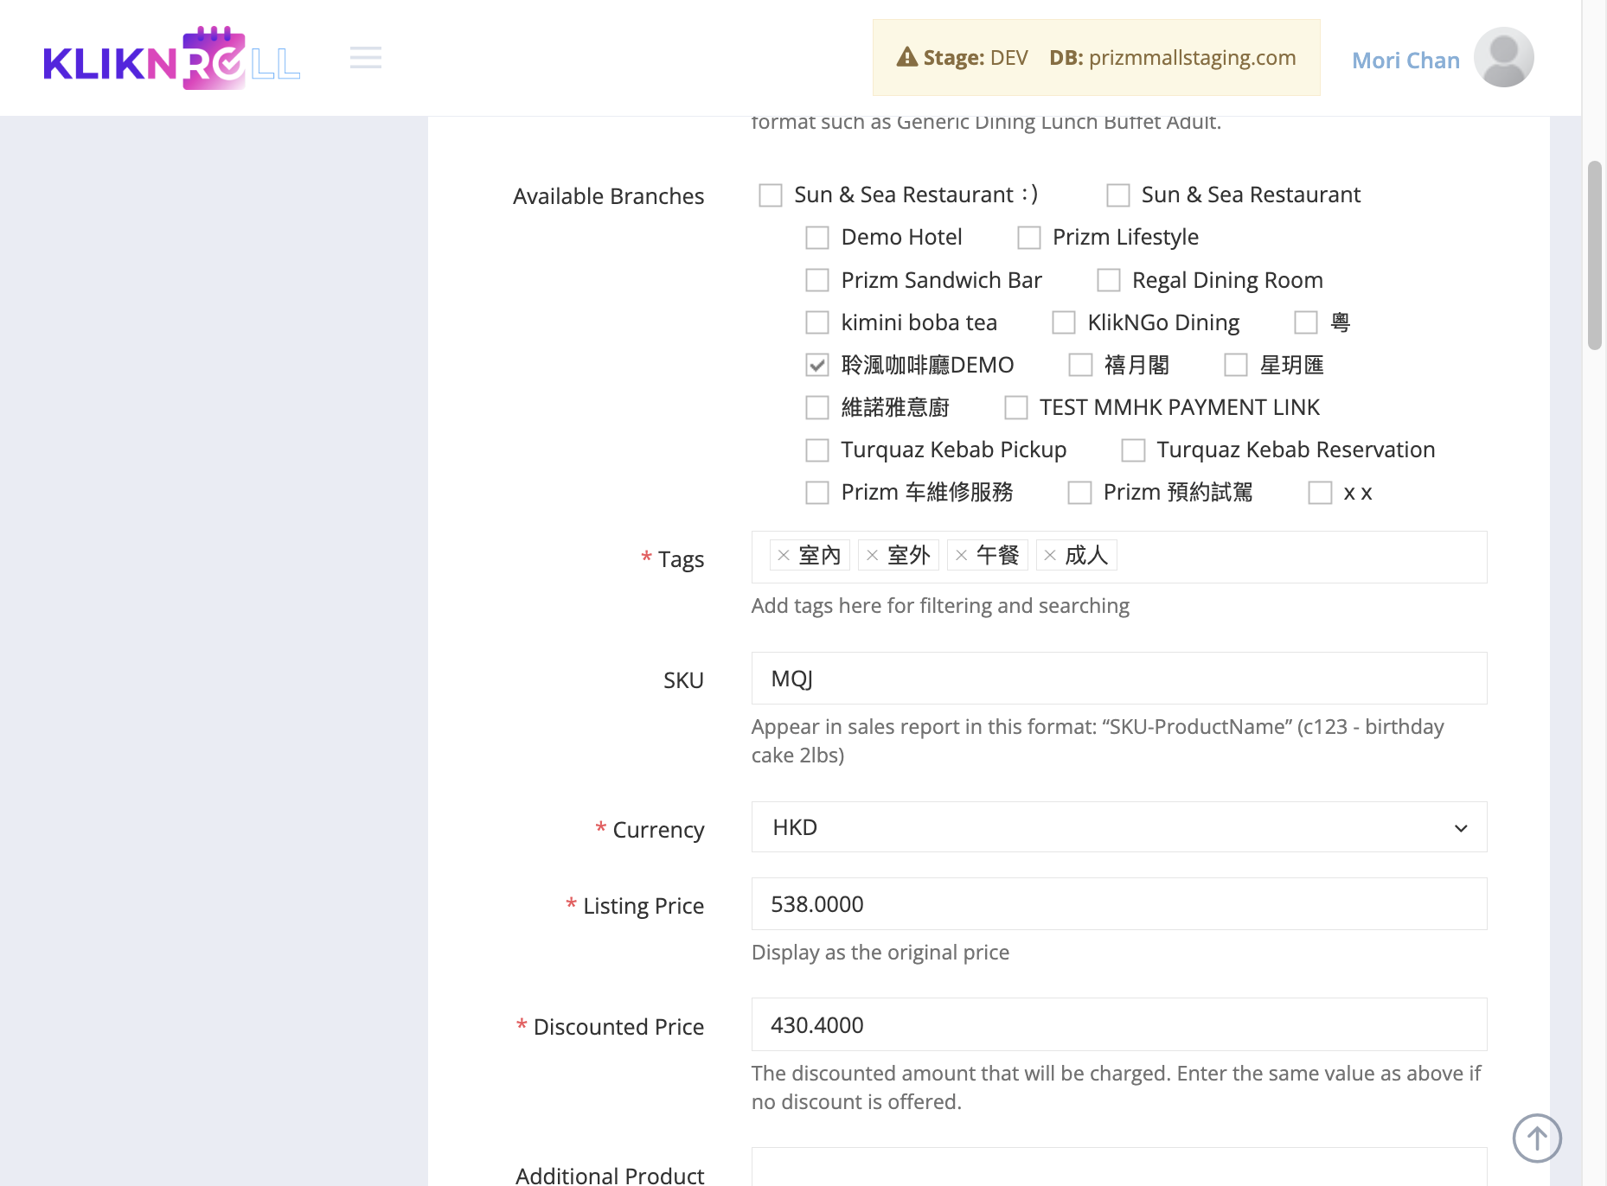This screenshot has width=1607, height=1186.
Task: Select the Regal Dining Room branch
Action: tap(1109, 280)
